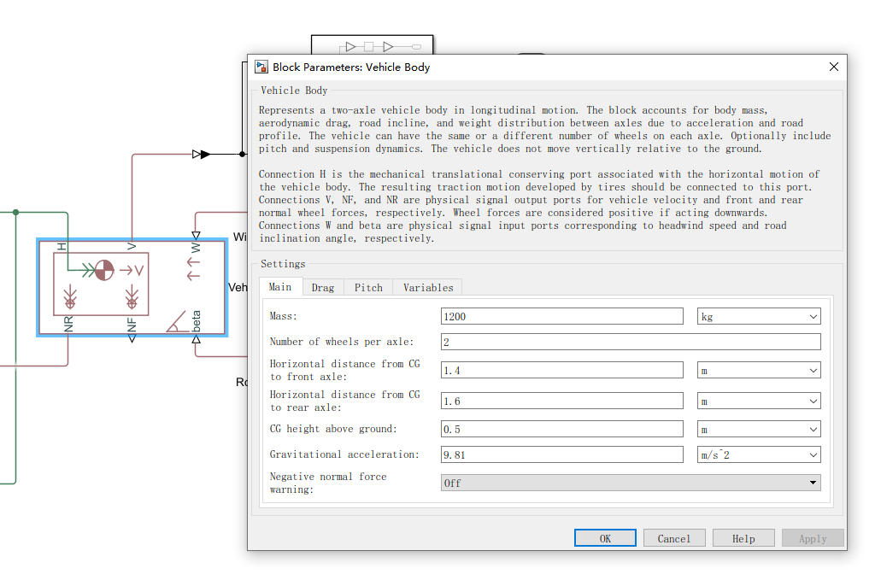Open gravitational acceleration m/s^2 unit dropdown
This screenshot has width=881, height=580.
coord(759,454)
